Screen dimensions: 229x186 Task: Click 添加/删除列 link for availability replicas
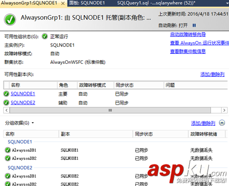click(x=212, y=74)
